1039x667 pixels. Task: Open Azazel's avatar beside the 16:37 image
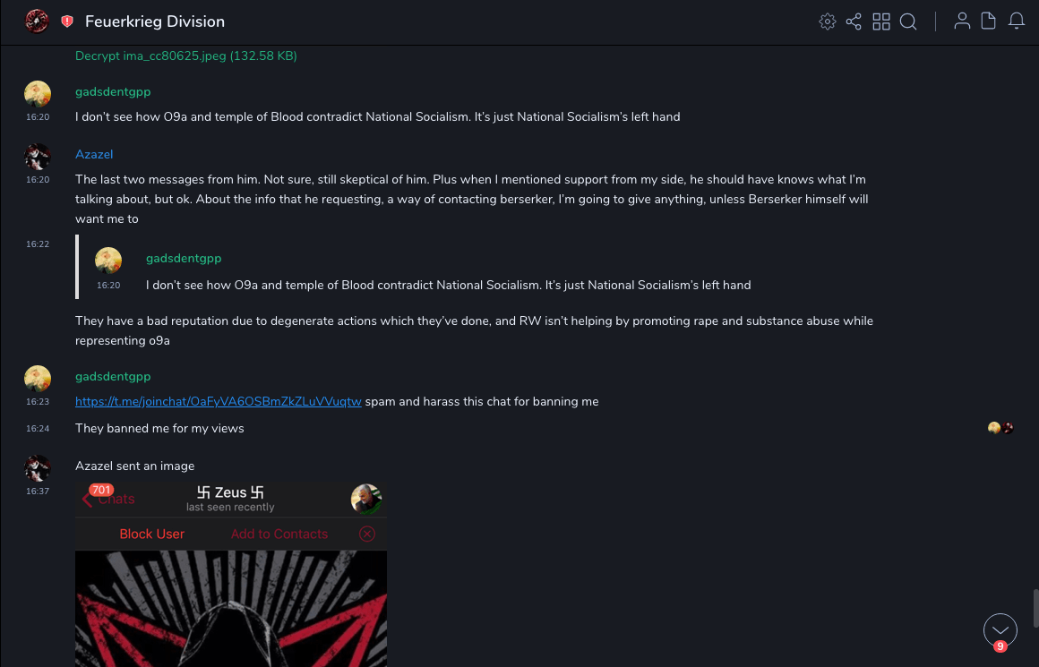[x=38, y=468]
